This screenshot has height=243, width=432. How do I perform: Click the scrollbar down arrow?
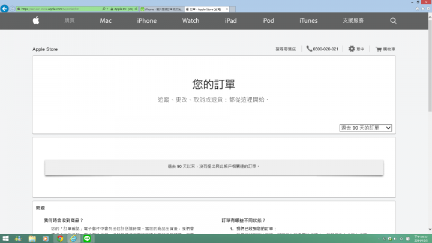430,229
